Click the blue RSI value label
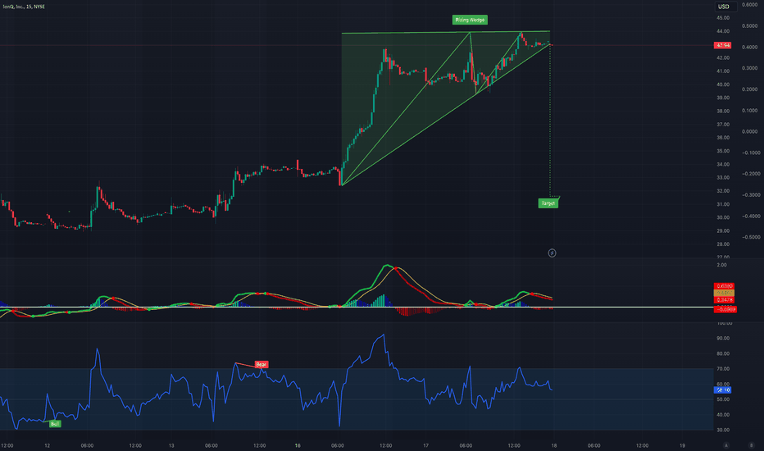 (722, 390)
